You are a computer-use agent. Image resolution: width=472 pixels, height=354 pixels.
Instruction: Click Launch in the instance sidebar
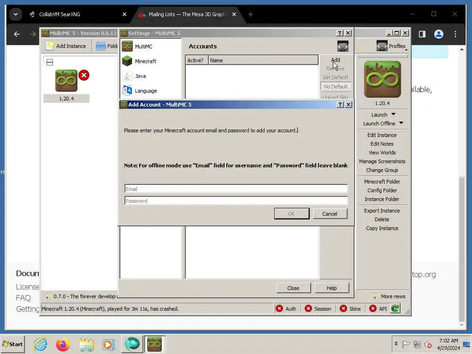[379, 115]
